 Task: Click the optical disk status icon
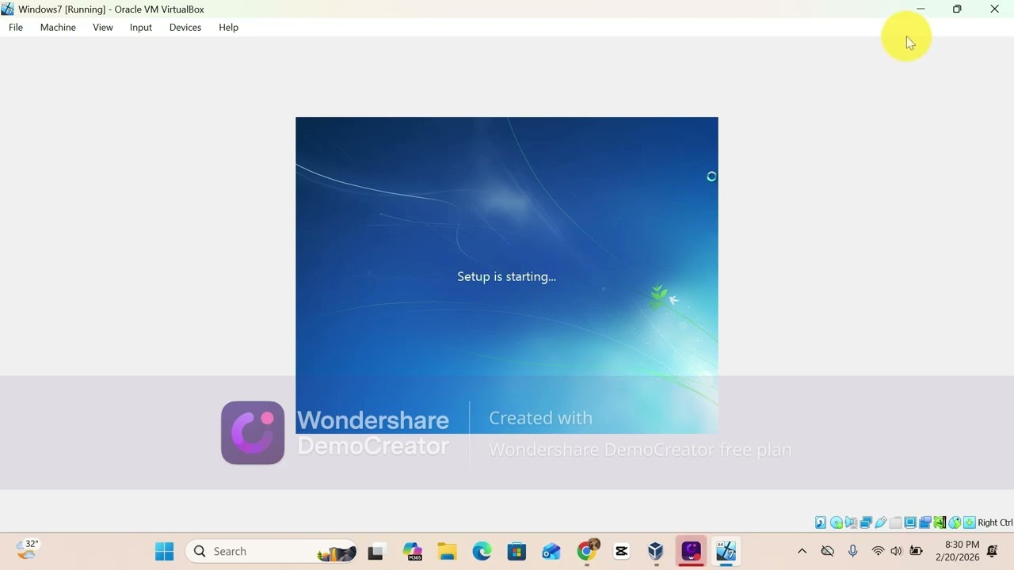point(837,522)
